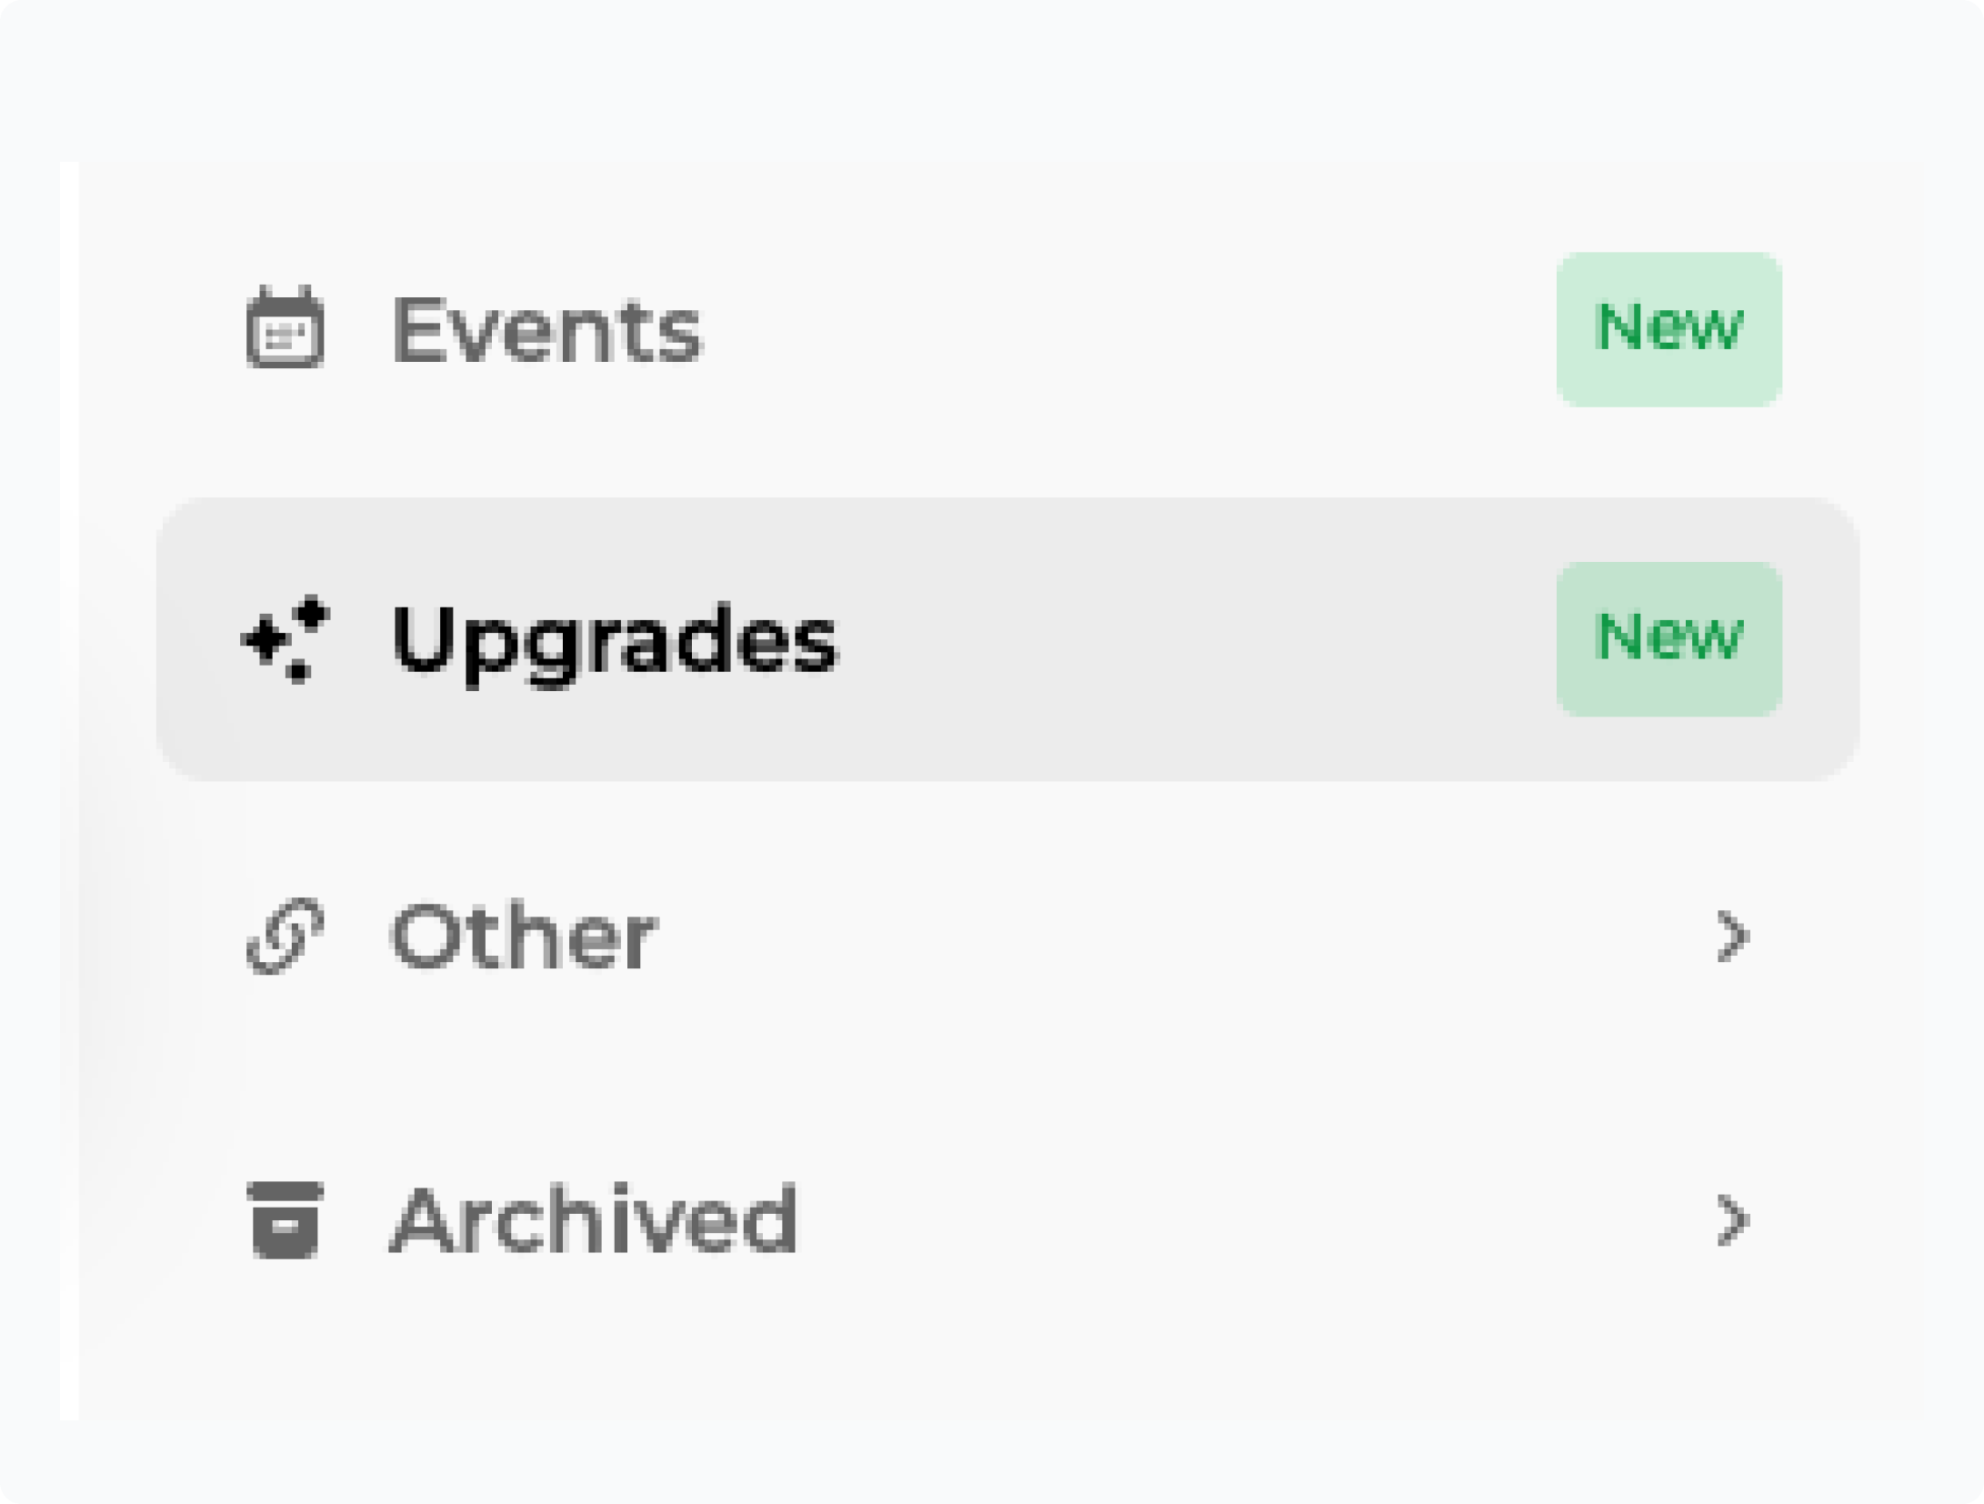
Task: Click blank space between Other and its chevron
Action: 1182,937
